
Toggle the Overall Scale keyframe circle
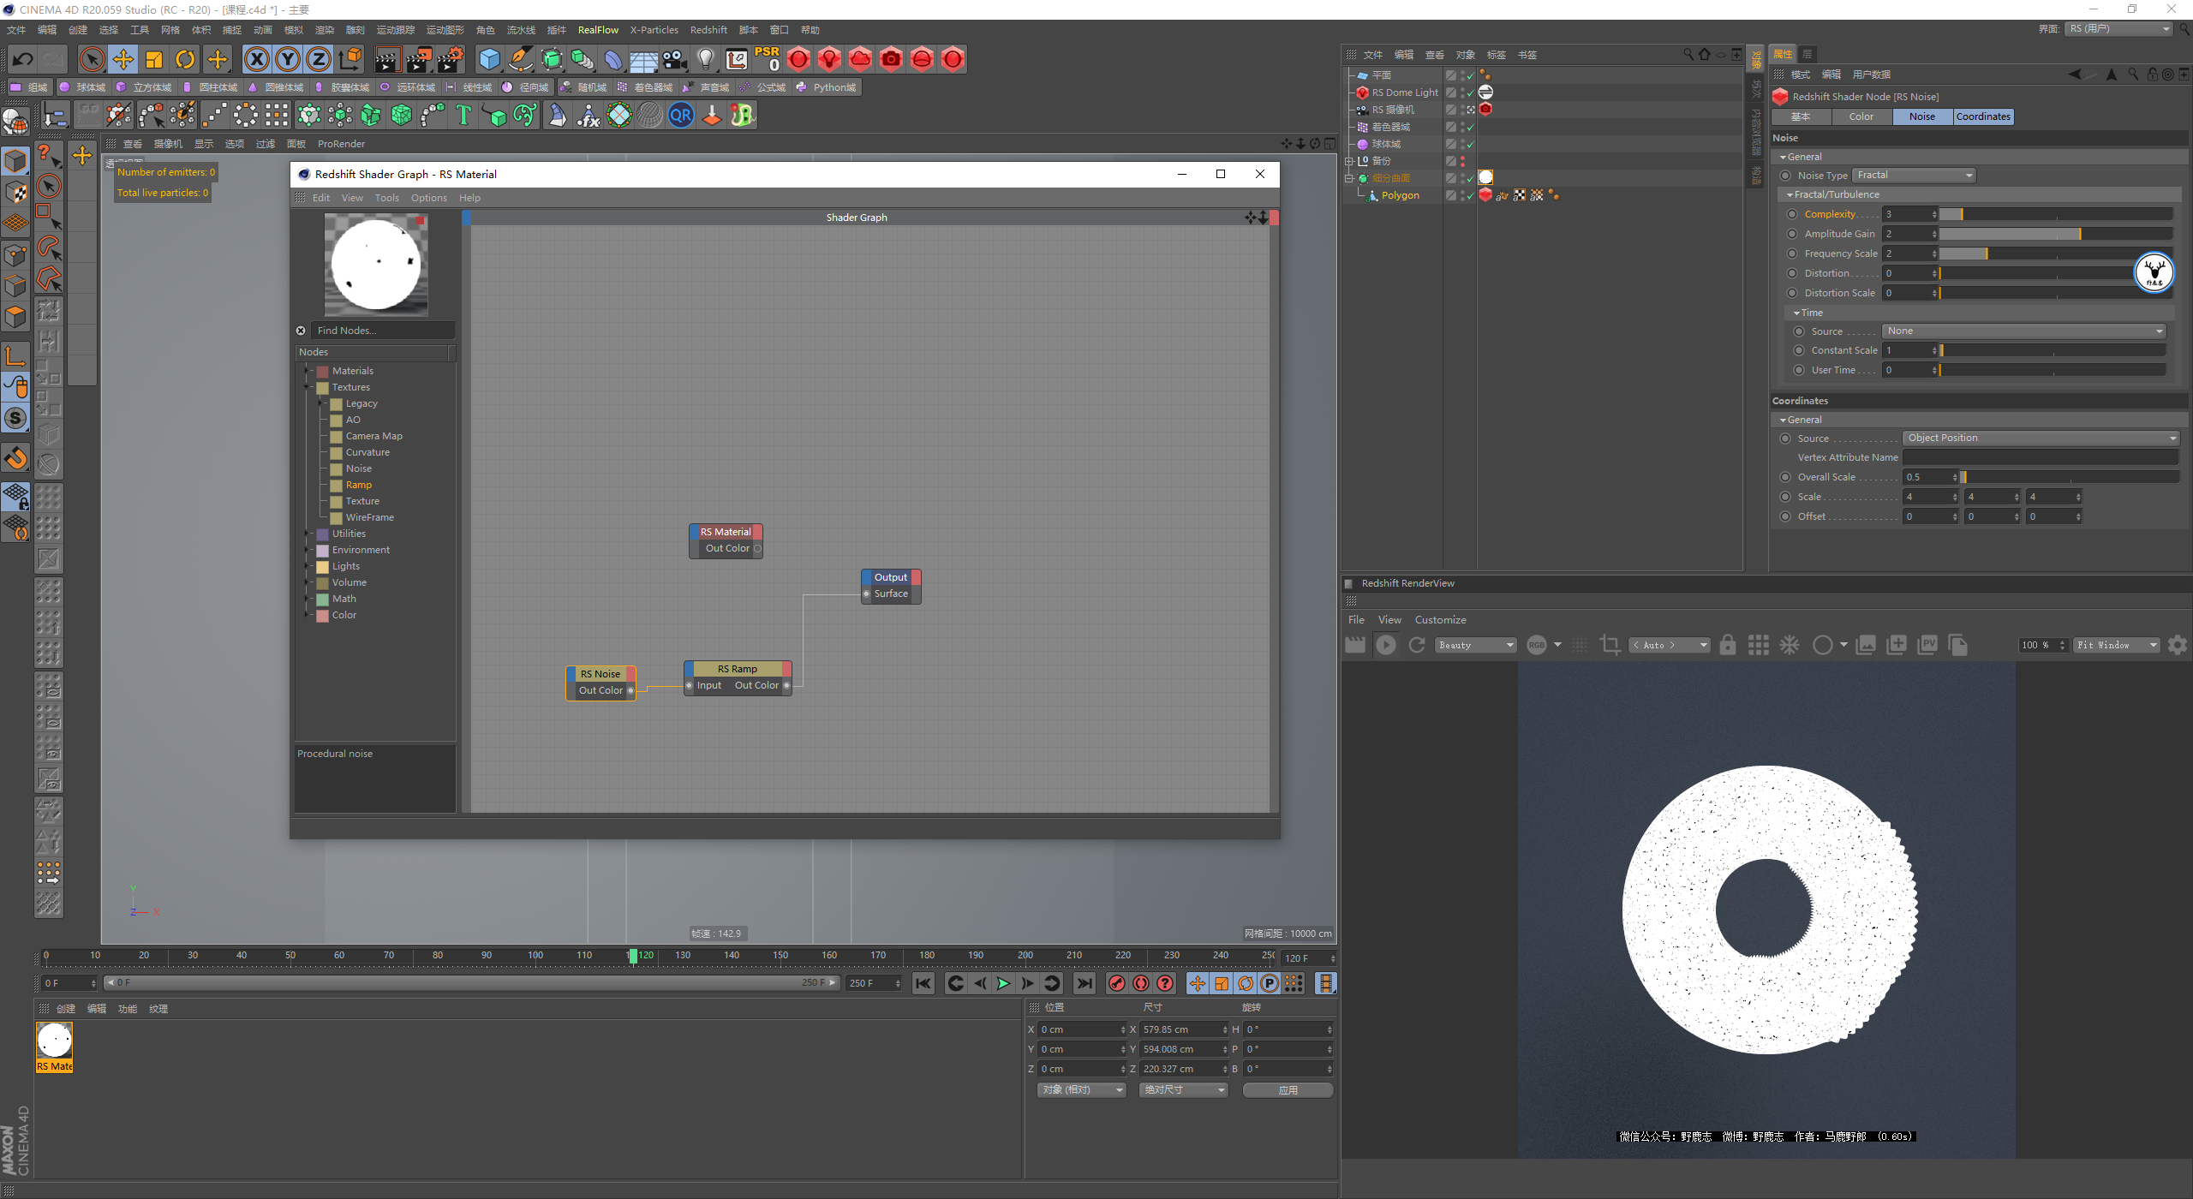coord(1785,477)
